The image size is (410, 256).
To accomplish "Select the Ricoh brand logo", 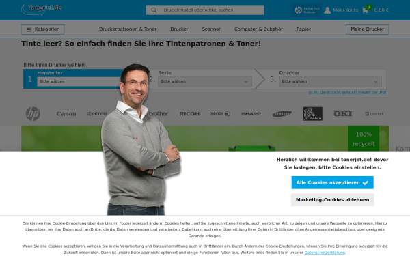I will point(189,113).
